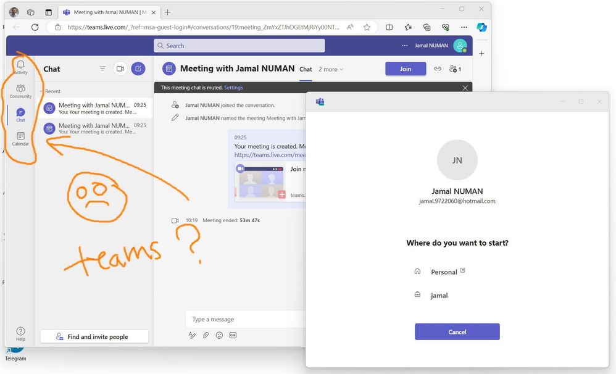Click the meeting icon beside Meeting with Jamal NUMAN title
This screenshot has width=616, height=374.
(169, 69)
